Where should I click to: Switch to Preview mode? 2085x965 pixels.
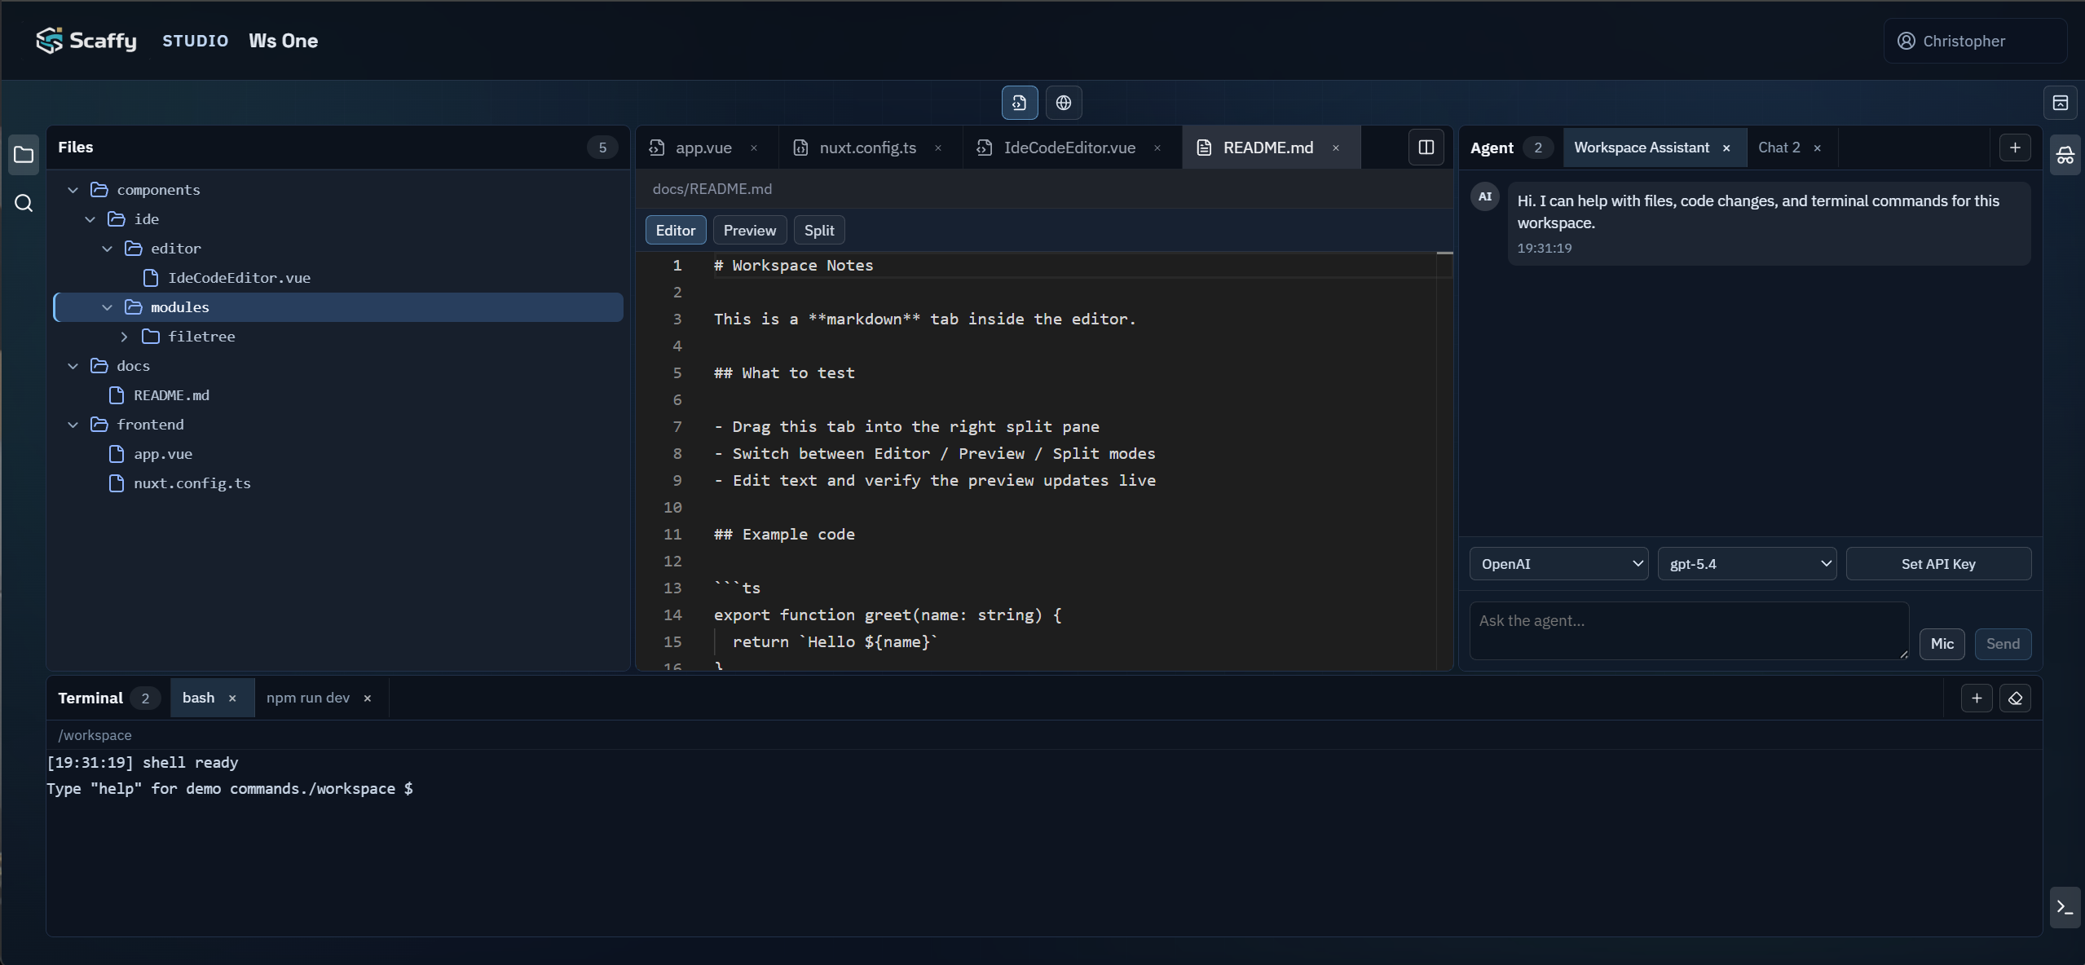[750, 231]
